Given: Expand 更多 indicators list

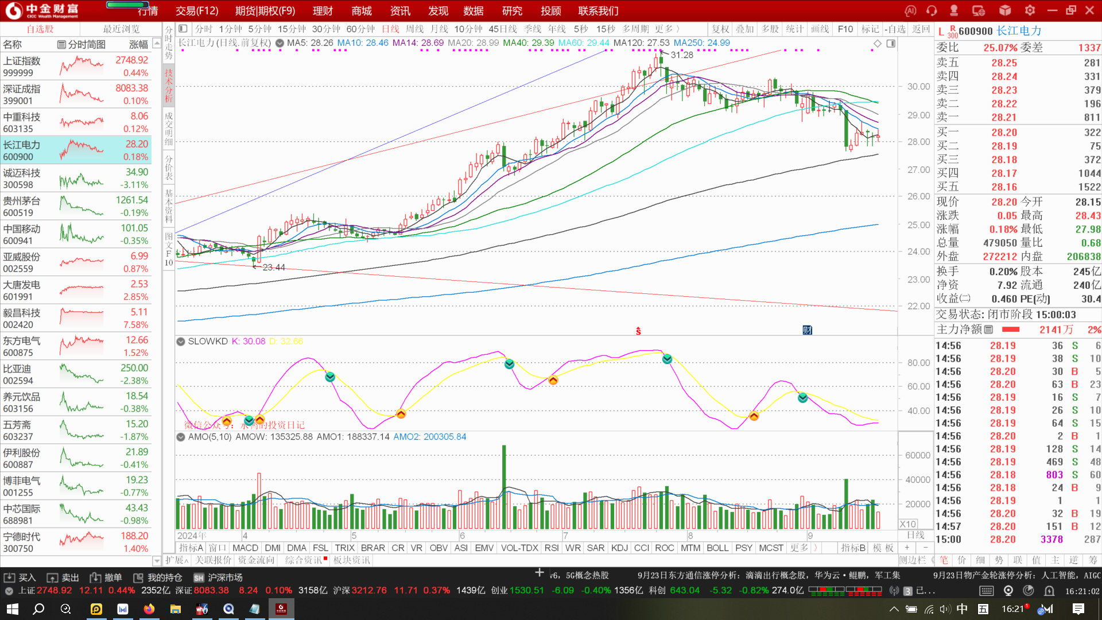Looking at the screenshot, I should click(x=804, y=548).
